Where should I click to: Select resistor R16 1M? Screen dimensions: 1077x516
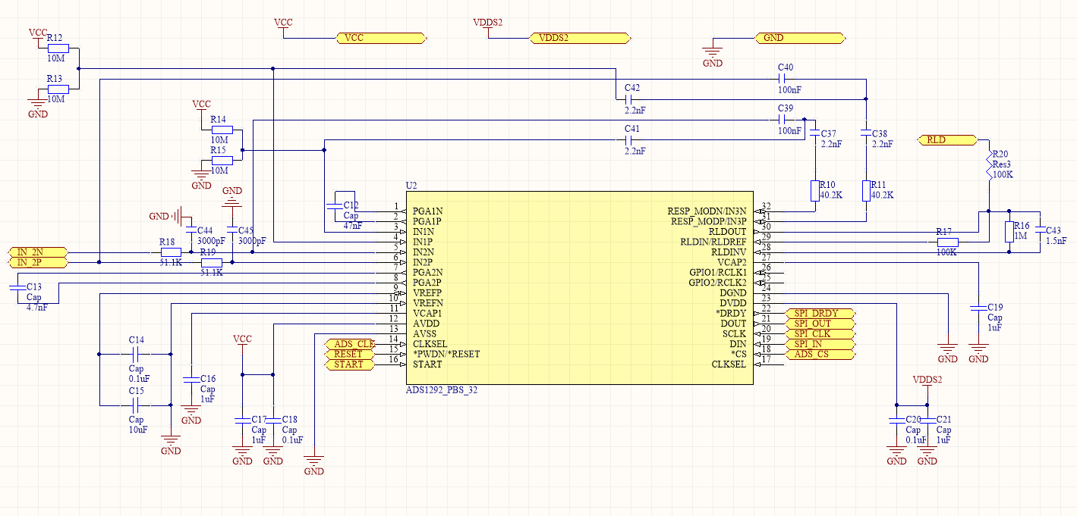pos(1009,231)
